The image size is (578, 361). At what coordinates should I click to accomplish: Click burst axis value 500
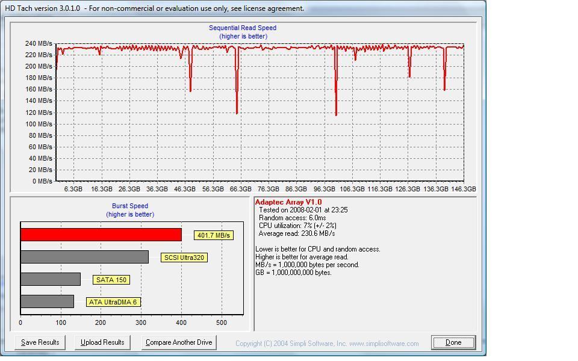click(222, 322)
